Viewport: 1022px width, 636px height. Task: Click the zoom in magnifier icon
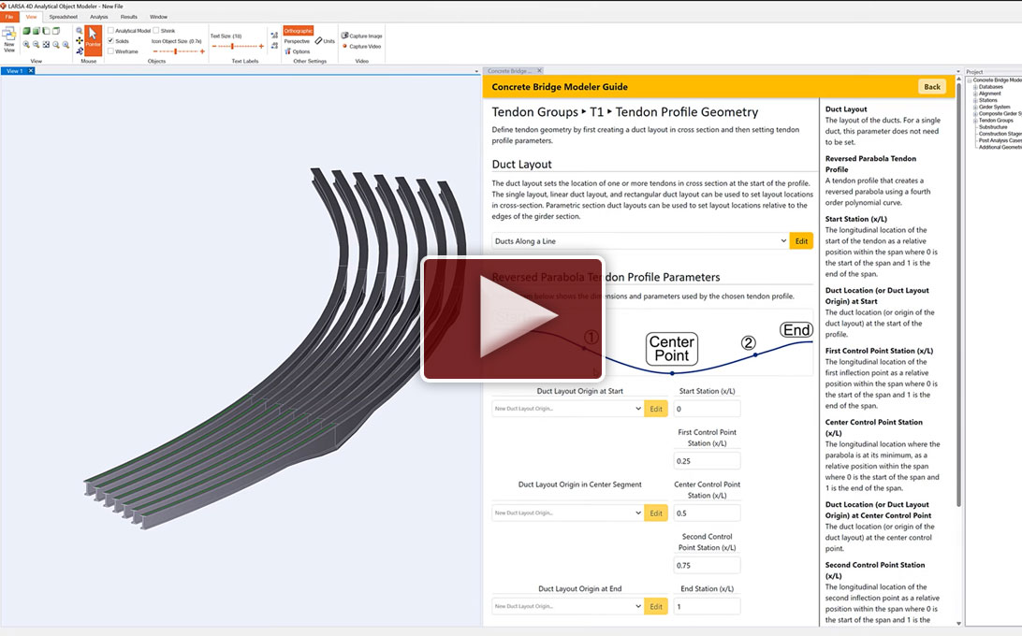27,44
